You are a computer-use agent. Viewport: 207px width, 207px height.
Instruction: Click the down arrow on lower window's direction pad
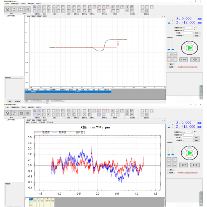click(189, 158)
